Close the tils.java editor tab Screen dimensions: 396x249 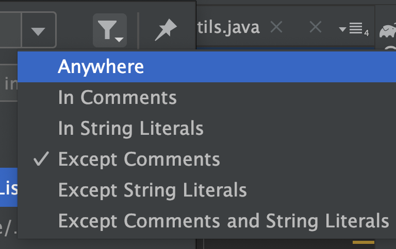(276, 28)
